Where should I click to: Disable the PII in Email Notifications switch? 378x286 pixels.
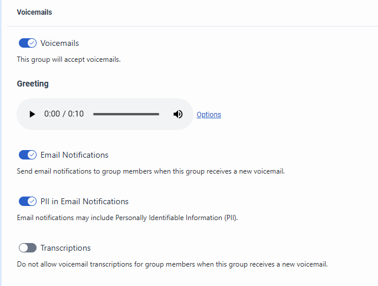pos(28,201)
